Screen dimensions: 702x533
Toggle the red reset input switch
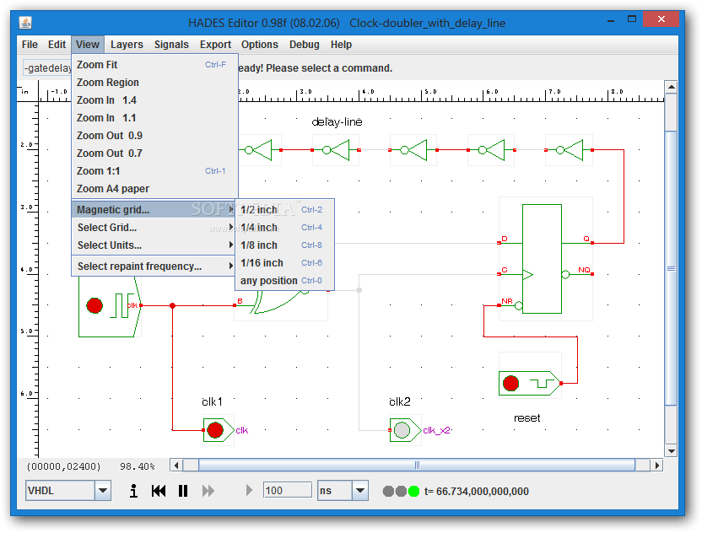510,384
